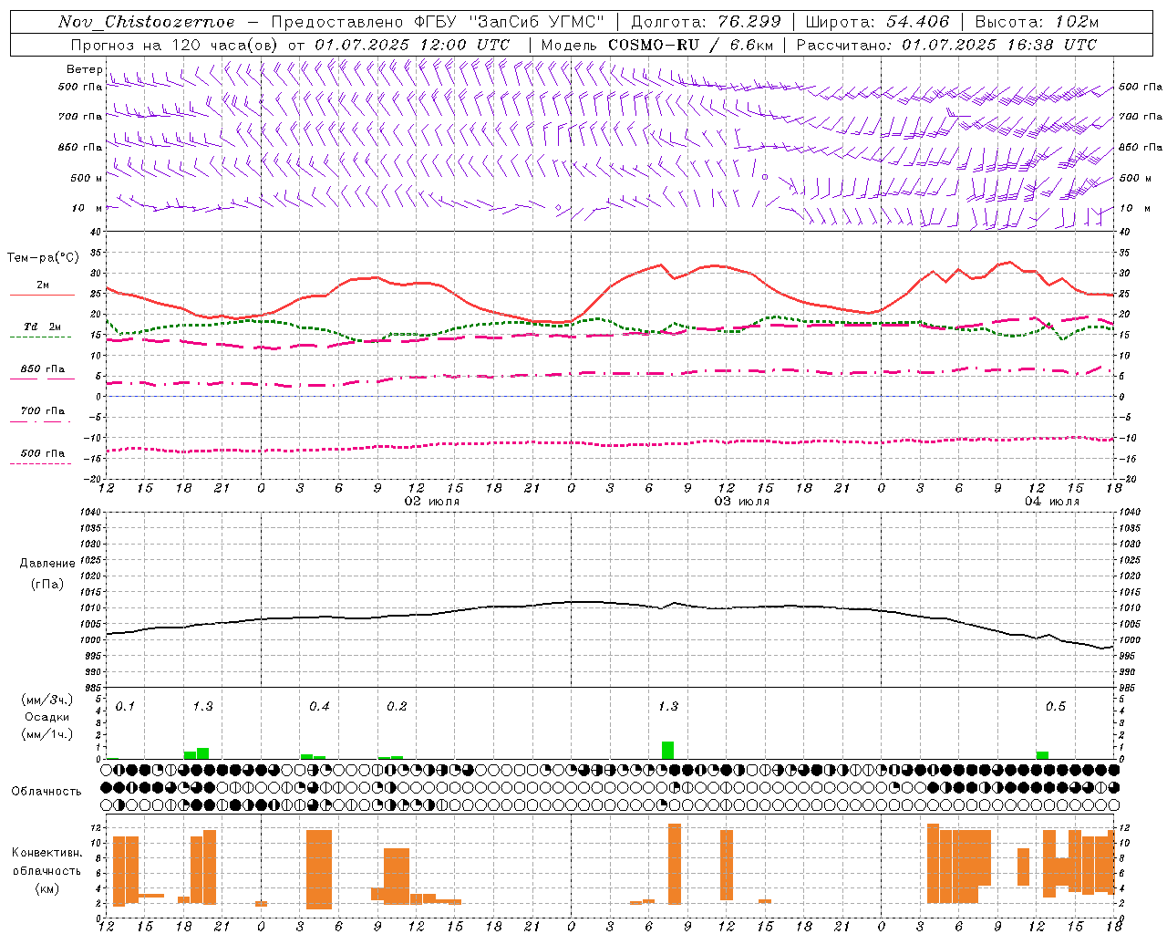Click the station name Nov_Chistoozernoe

pyautogui.click(x=147, y=22)
